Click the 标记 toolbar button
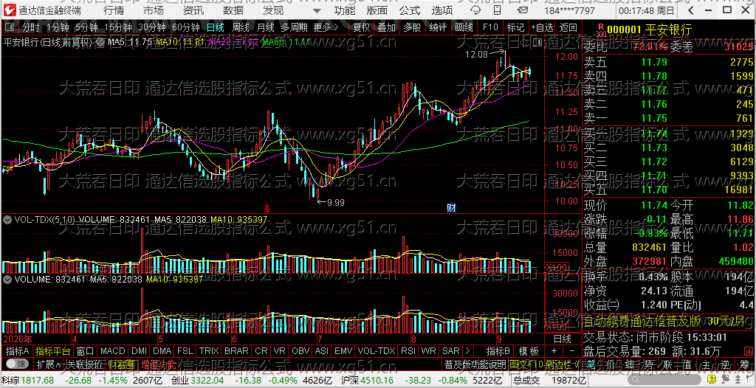The image size is (756, 388). (515, 28)
